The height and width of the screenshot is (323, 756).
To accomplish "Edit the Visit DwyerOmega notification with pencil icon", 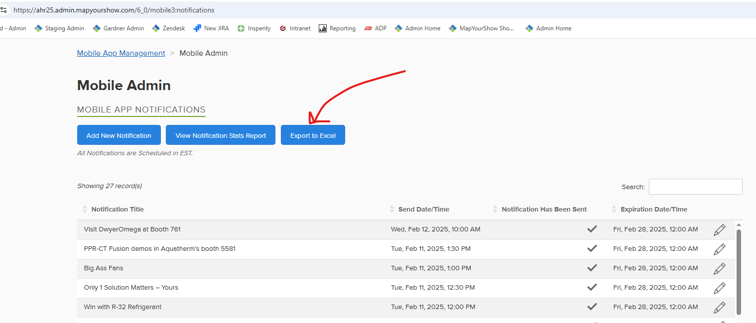I will [719, 229].
